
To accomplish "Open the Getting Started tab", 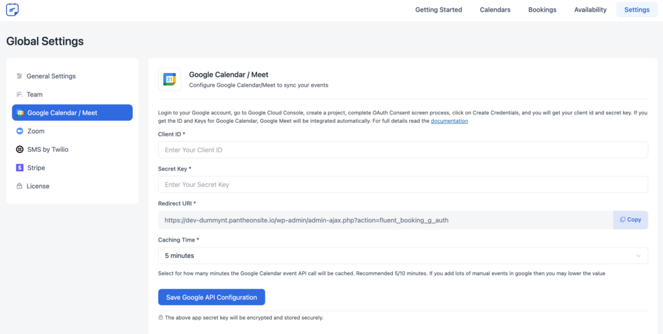I will [x=438, y=10].
